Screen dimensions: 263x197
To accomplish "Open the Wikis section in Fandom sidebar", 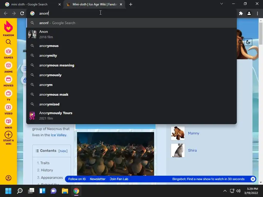I will tap(8, 123).
